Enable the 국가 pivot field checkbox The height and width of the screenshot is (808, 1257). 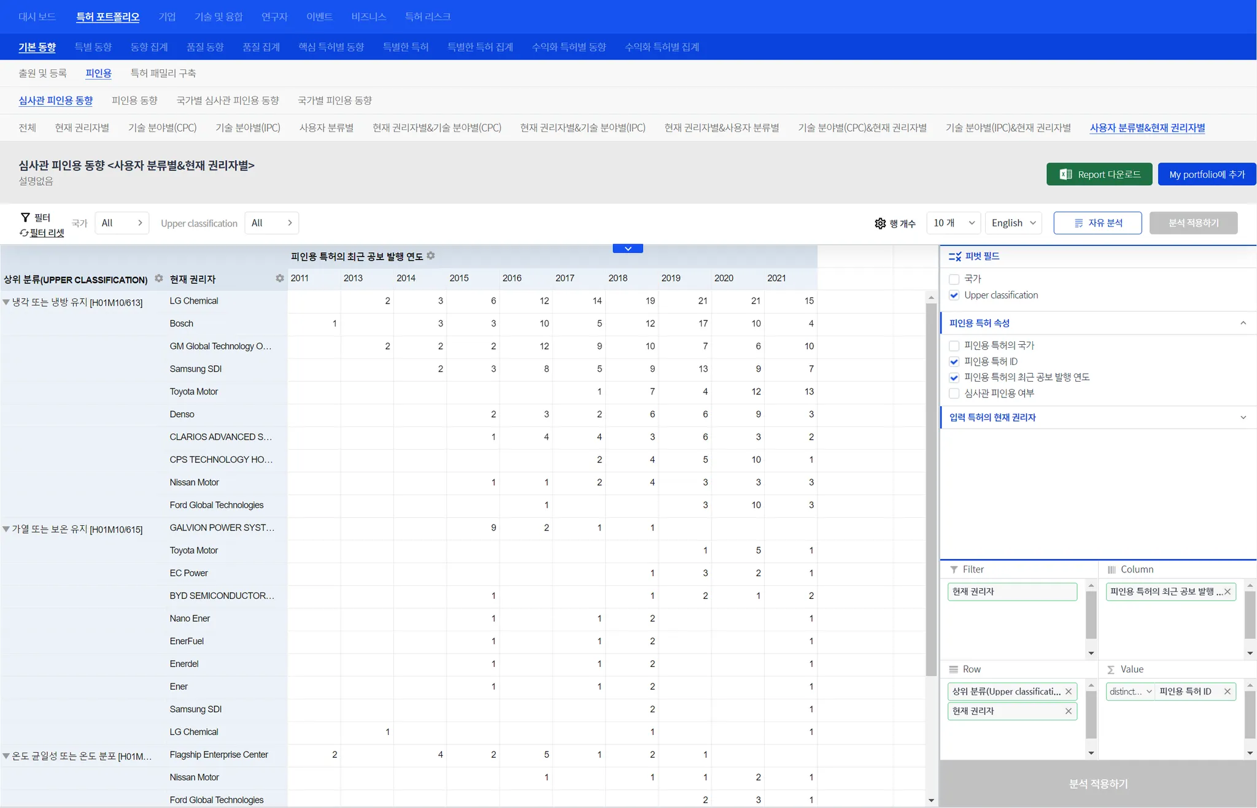(x=954, y=279)
